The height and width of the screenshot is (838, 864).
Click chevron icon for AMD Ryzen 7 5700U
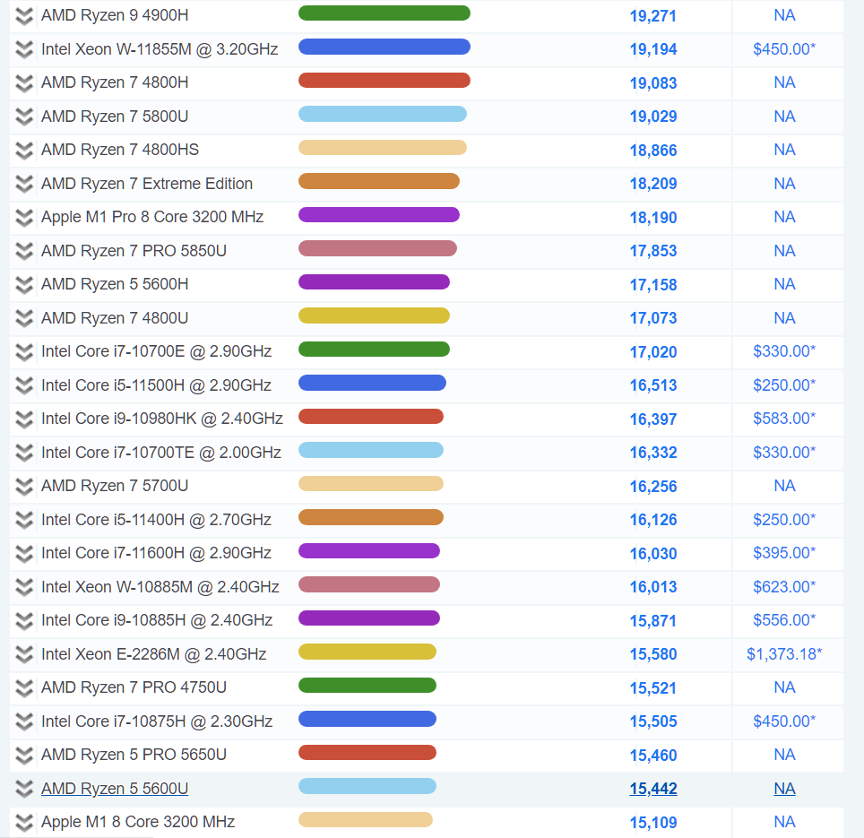click(x=23, y=487)
